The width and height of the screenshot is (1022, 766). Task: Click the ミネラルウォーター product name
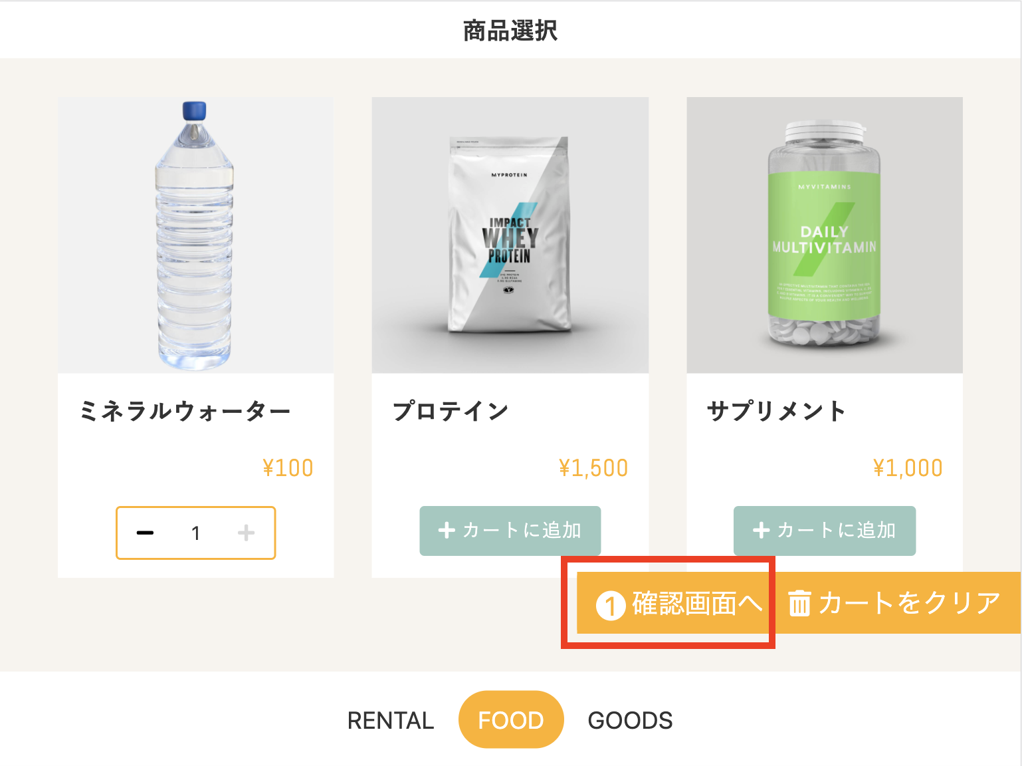tap(185, 412)
